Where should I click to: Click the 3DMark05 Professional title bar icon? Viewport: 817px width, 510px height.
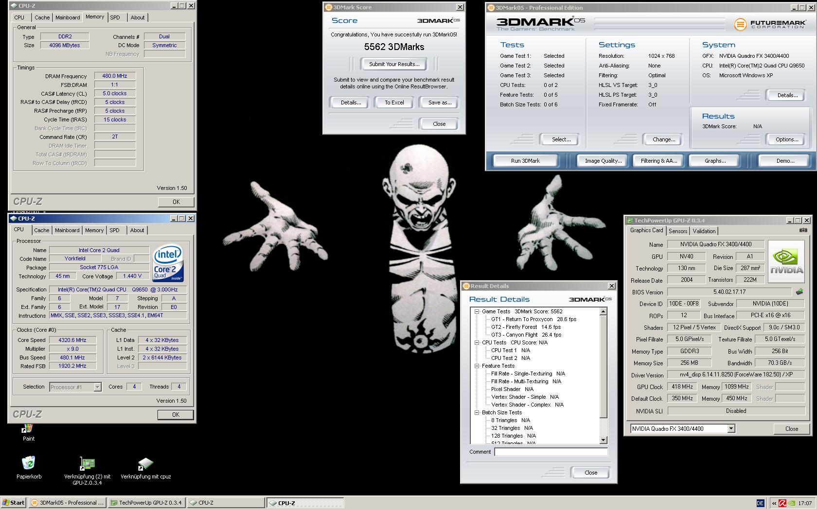(x=491, y=8)
